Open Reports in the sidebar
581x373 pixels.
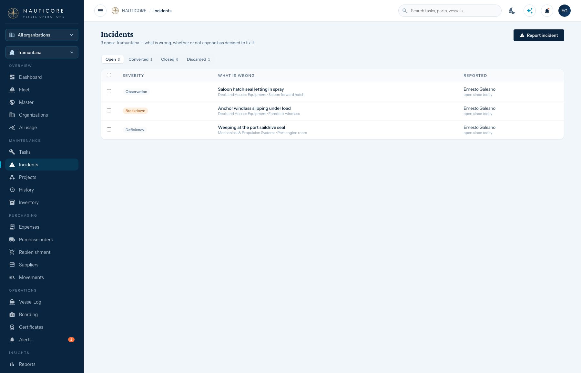point(42,364)
